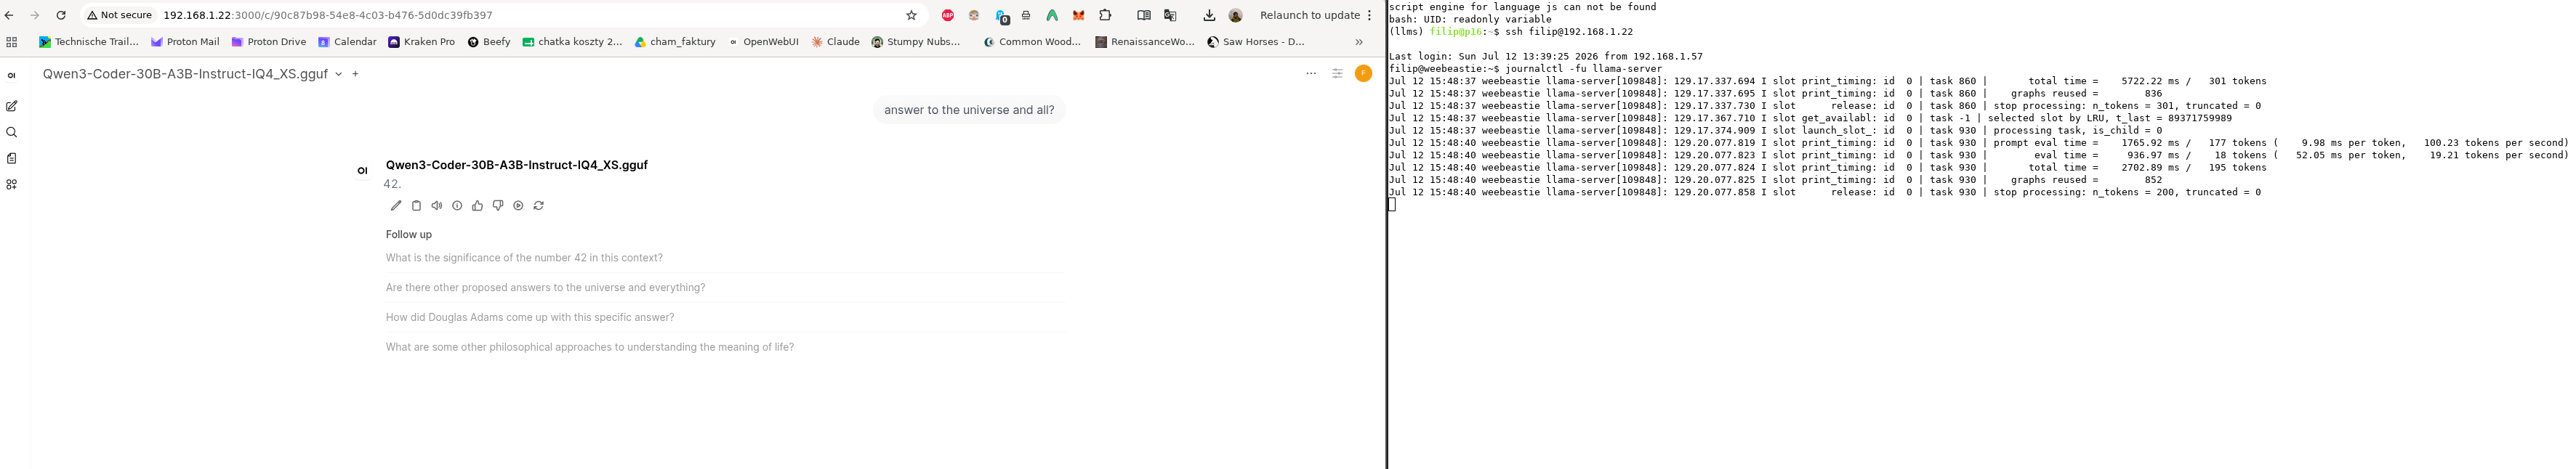
Task: Give the response a thumbs down
Action: 498,205
